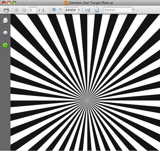This screenshot has width=160, height=151.
Task: Go to the previous page with the left arrow
Action: [16, 10]
